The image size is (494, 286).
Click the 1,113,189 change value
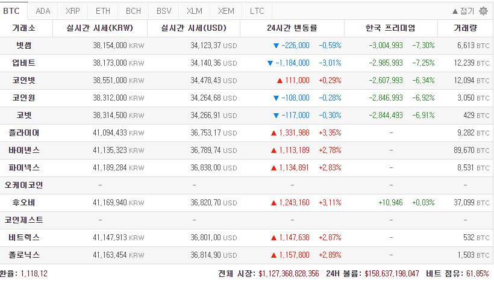pyautogui.click(x=294, y=151)
